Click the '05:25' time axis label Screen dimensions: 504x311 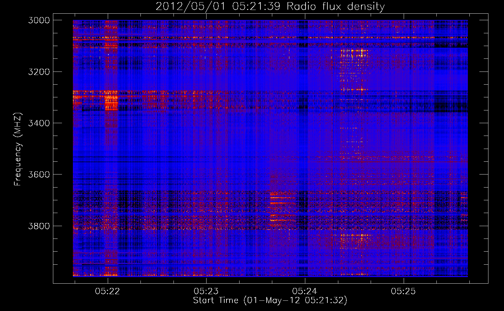click(x=403, y=291)
